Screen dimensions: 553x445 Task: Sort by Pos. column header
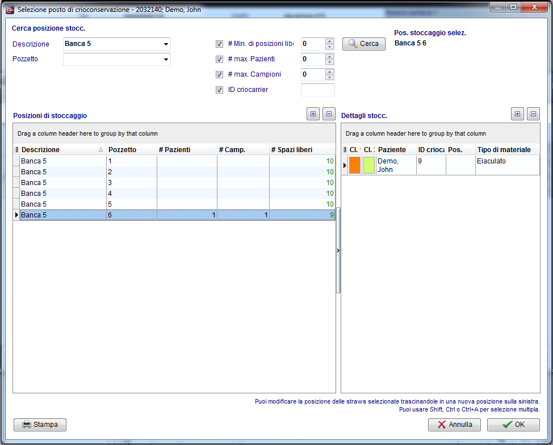(460, 149)
